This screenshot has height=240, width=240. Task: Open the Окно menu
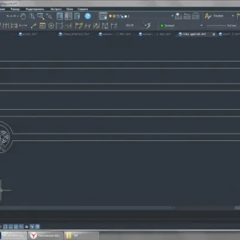click(70, 9)
